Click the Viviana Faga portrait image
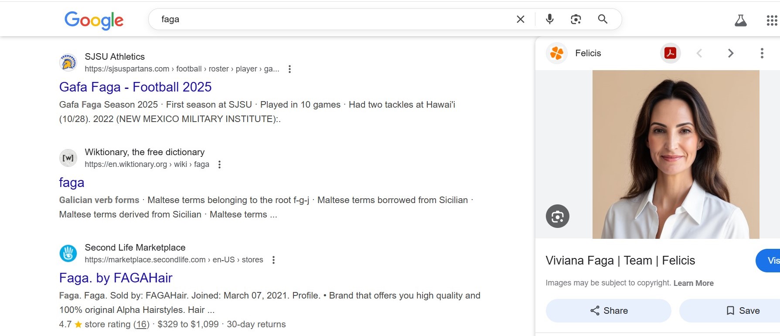 click(x=676, y=154)
